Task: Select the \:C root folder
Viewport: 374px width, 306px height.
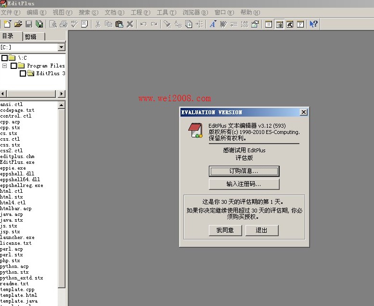Action: tap(23, 58)
